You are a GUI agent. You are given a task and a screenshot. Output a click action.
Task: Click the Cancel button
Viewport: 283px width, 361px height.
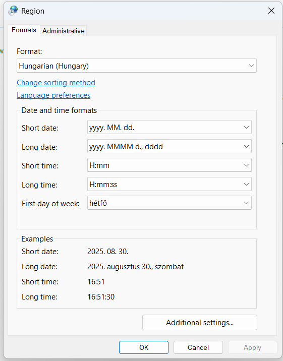(x=198, y=347)
